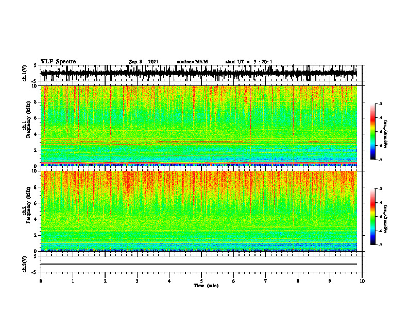This screenshot has width=408, height=315.
Task: Click the ch.1 spectrogram color scale bar
Action: pos(372,132)
